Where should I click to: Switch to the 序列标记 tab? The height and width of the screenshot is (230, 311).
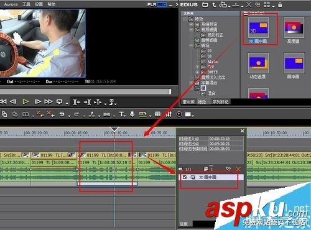coord(220,102)
